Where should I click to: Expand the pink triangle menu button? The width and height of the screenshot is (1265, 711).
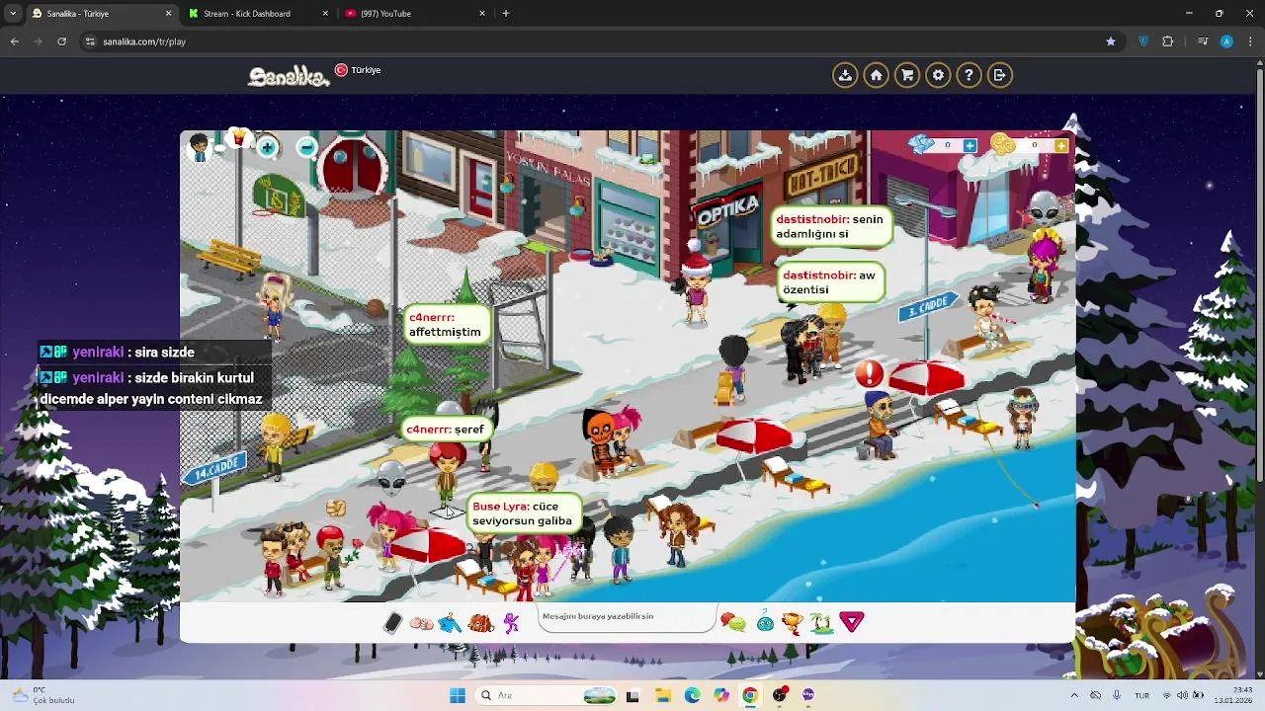852,621
